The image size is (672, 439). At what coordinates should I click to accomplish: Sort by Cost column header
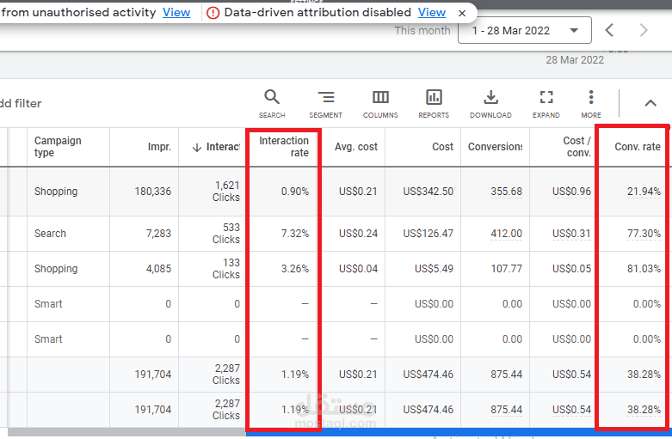pos(442,147)
